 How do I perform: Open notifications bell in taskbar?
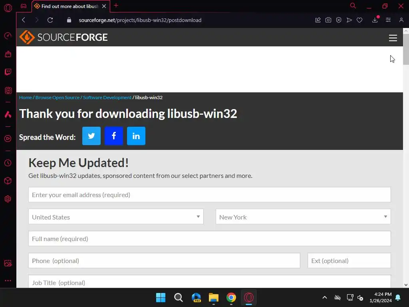(x=398, y=297)
